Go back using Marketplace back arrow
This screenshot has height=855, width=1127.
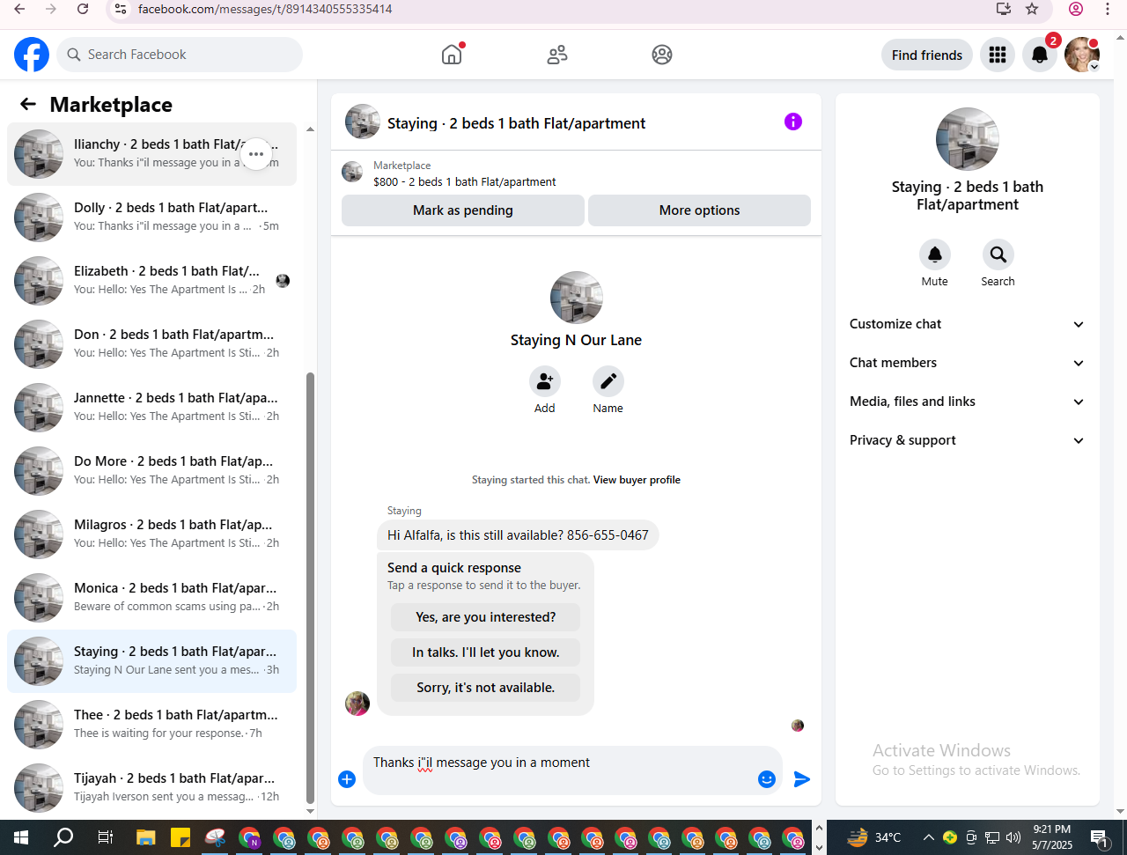click(28, 104)
